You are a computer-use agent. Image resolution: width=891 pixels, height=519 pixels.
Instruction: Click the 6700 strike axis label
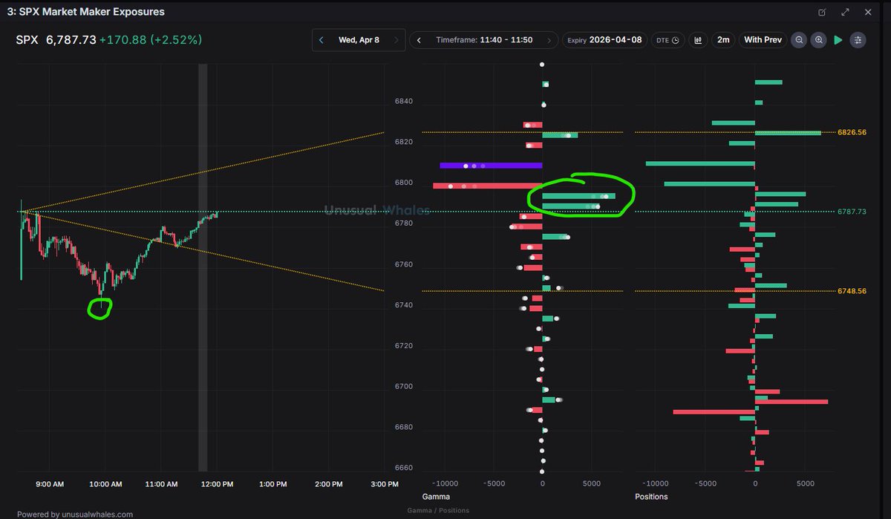(404, 387)
